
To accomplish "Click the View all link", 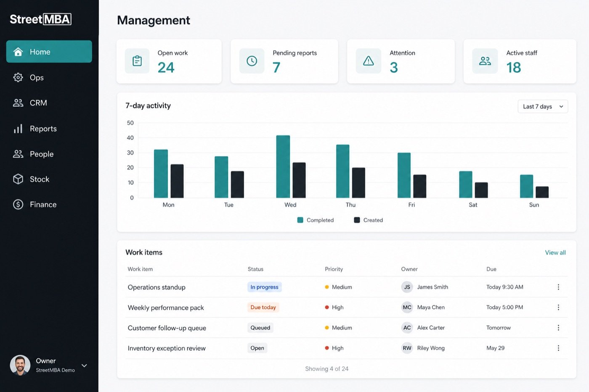I will tap(555, 253).
